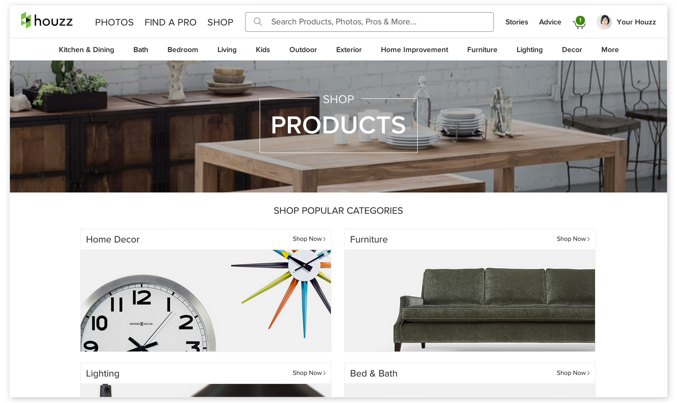The width and height of the screenshot is (677, 403).
Task: Open the PHOTOS menu
Action: [x=114, y=22]
